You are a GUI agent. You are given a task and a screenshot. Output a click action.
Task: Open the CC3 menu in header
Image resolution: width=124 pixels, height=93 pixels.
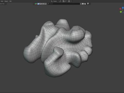point(10,1)
